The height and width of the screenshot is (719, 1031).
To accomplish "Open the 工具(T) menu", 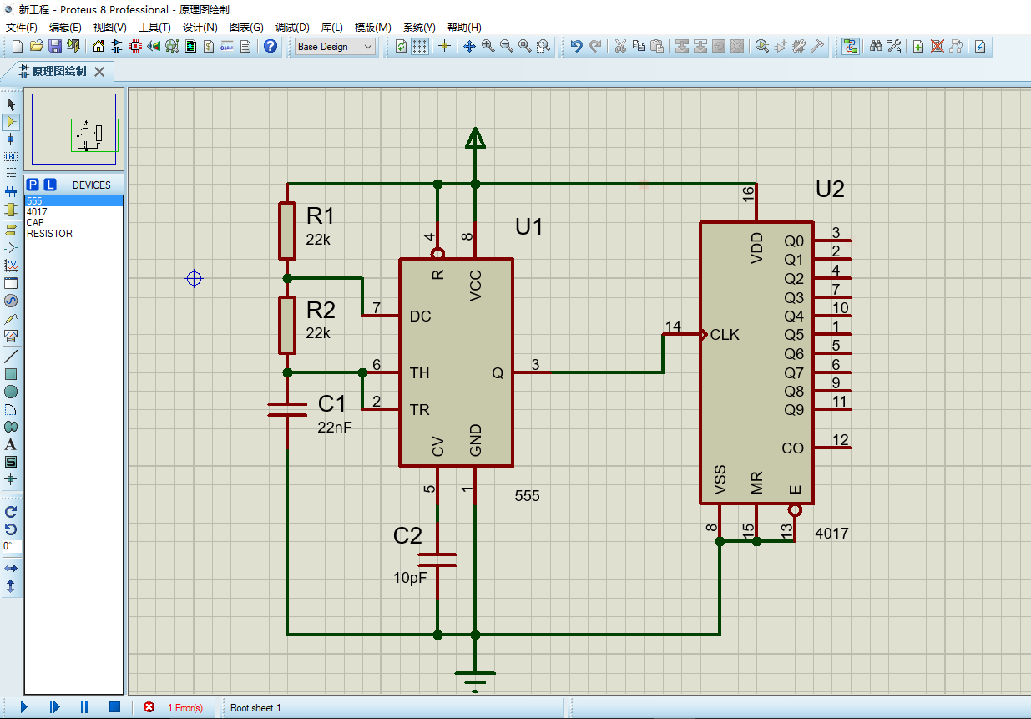I will (154, 27).
